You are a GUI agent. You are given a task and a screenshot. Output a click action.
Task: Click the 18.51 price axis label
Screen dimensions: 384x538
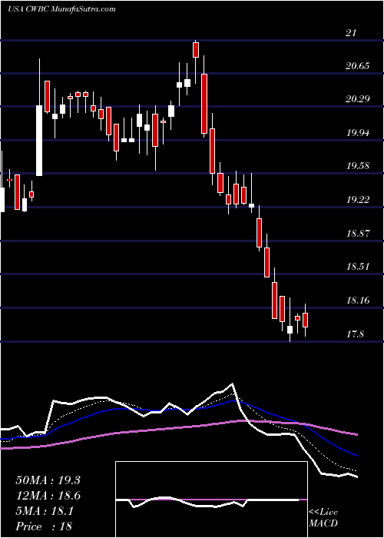point(358,267)
